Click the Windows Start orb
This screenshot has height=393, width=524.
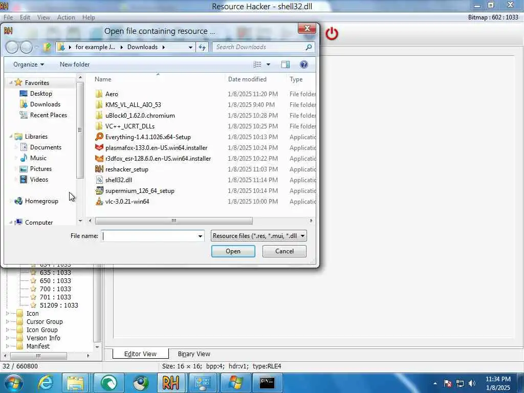[13, 383]
